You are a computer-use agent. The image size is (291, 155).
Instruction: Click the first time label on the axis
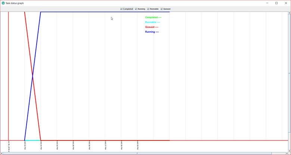click(9, 146)
